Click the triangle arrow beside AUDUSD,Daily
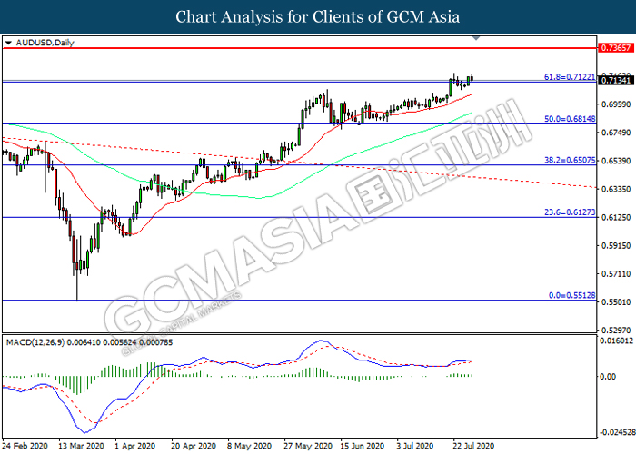Screen dimensions: 636x454 click(8, 43)
